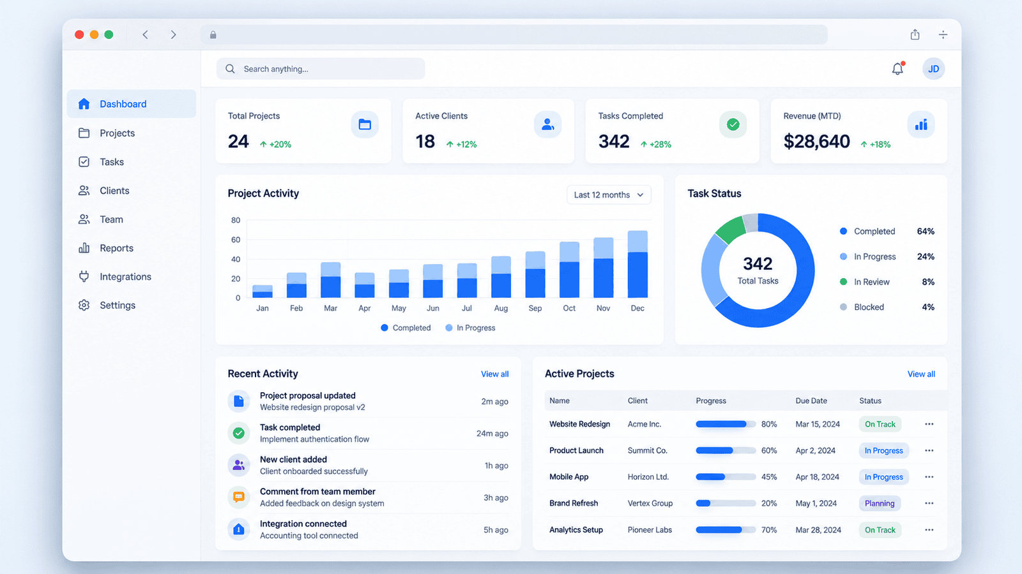
Task: Click the Apr 18, 2024 due date
Action: pos(818,477)
